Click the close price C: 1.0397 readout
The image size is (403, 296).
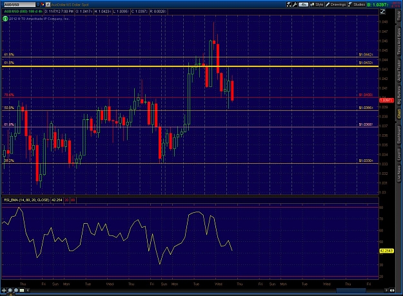pyautogui.click(x=139, y=12)
